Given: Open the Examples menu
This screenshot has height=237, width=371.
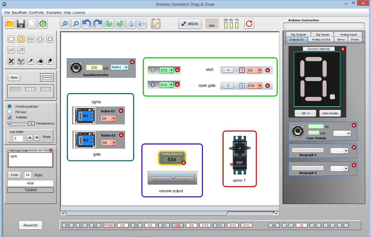Looking at the screenshot, I should (x=54, y=12).
